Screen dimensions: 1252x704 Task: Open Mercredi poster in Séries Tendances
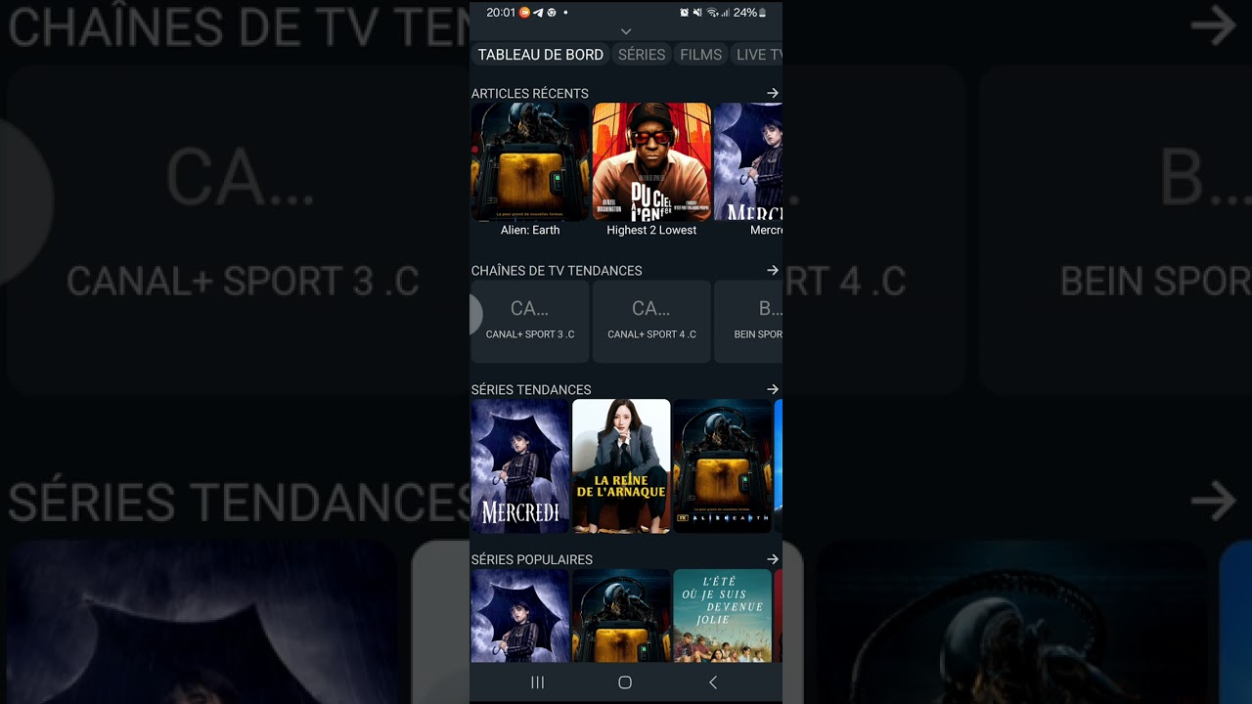click(x=520, y=466)
